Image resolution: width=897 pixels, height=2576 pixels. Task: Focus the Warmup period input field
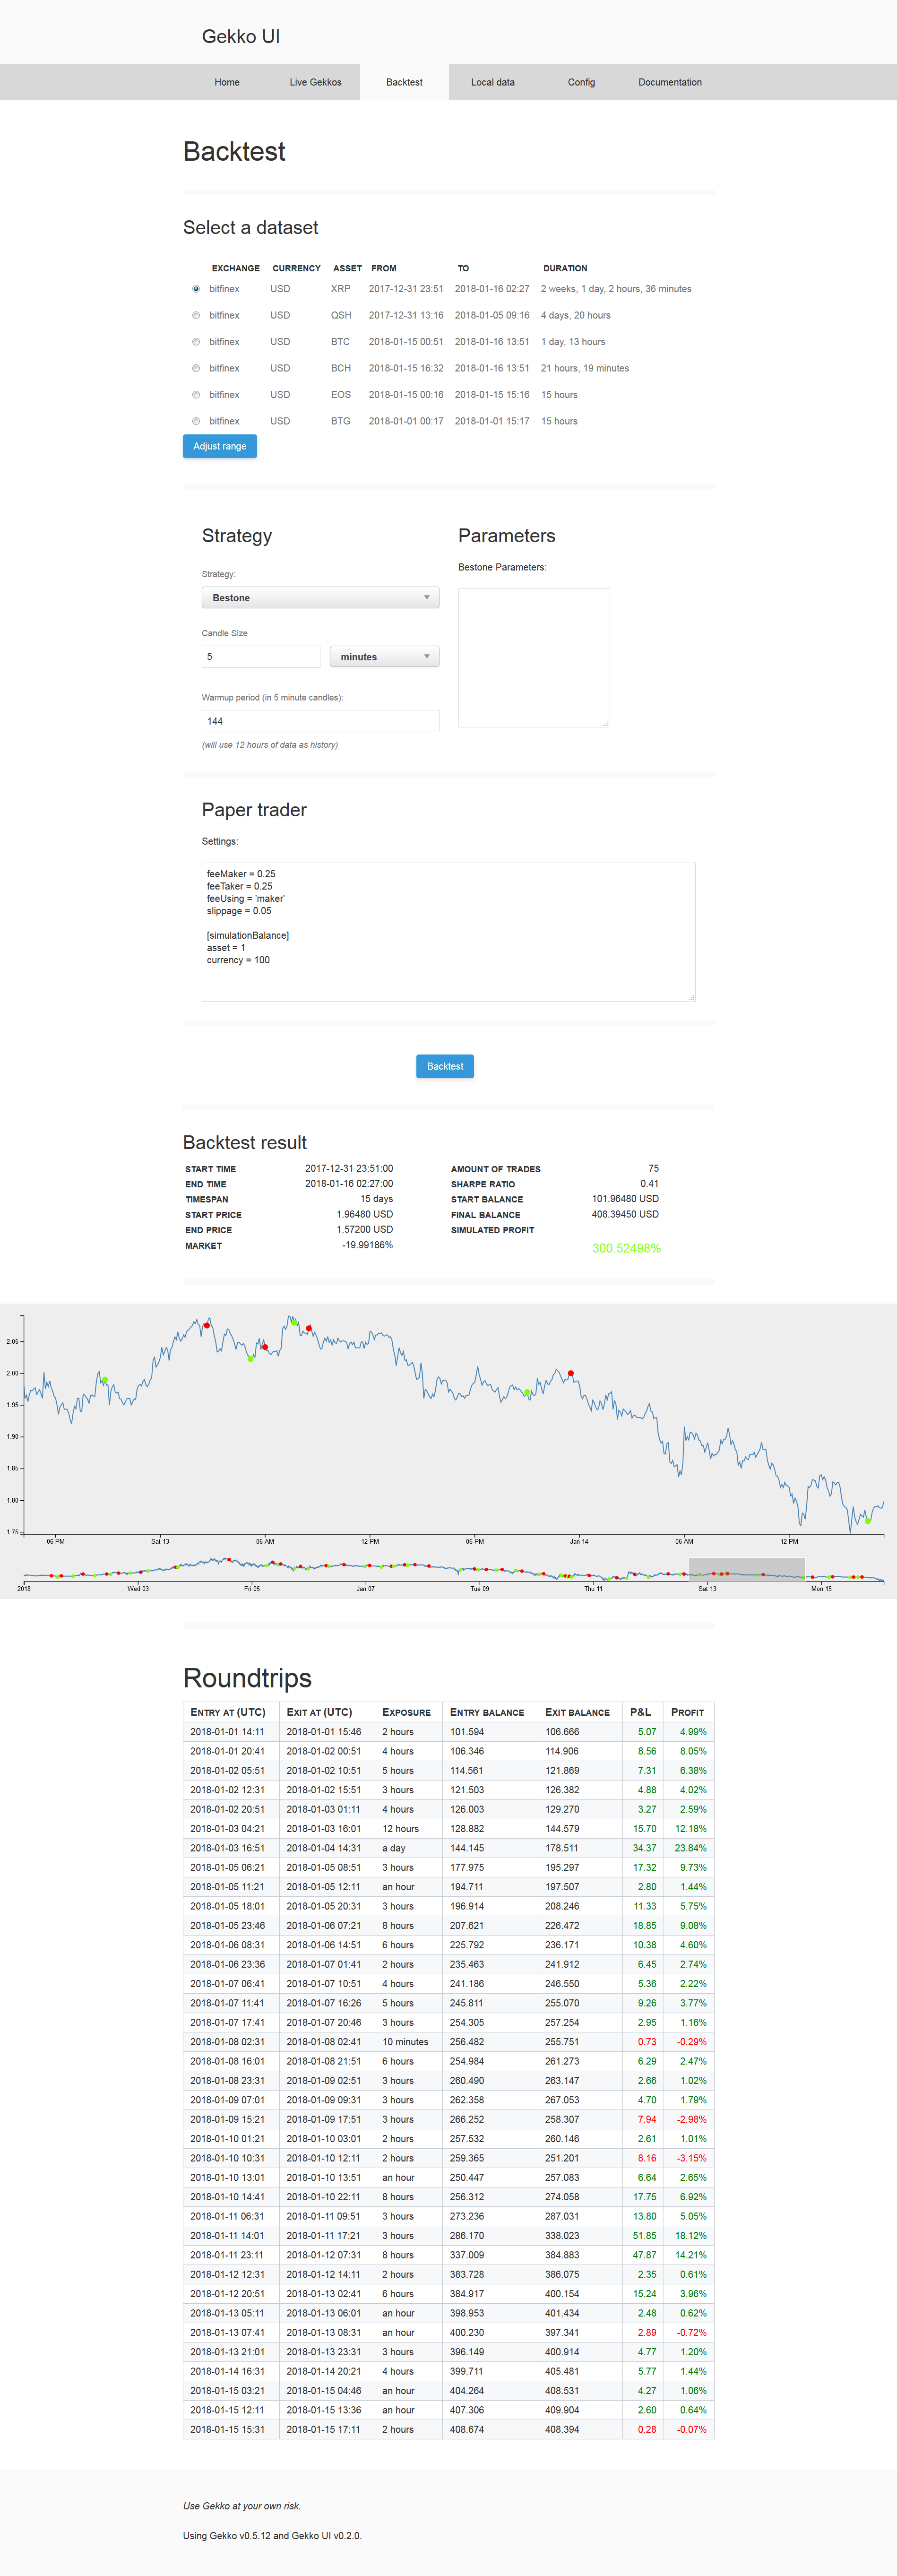click(x=320, y=721)
